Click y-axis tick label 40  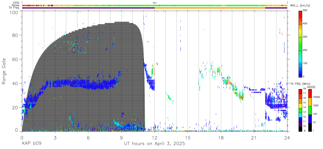(x=15, y=83)
